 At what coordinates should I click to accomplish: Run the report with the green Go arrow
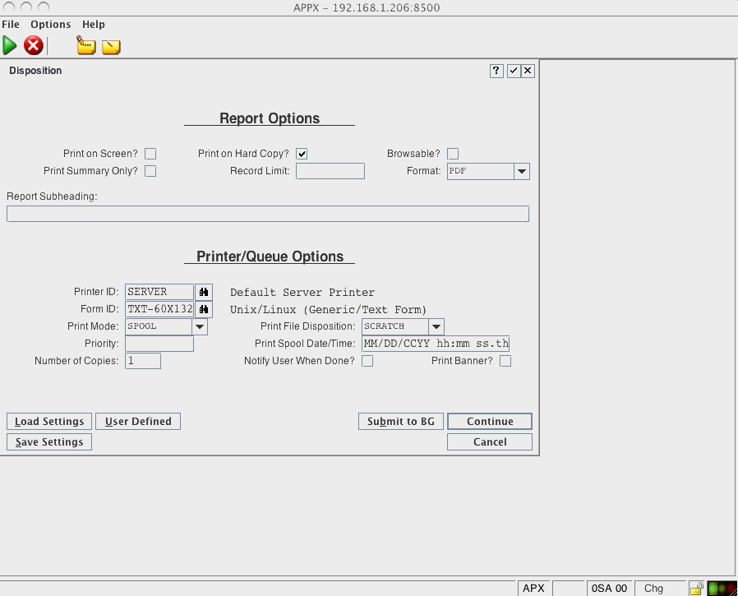pos(11,46)
